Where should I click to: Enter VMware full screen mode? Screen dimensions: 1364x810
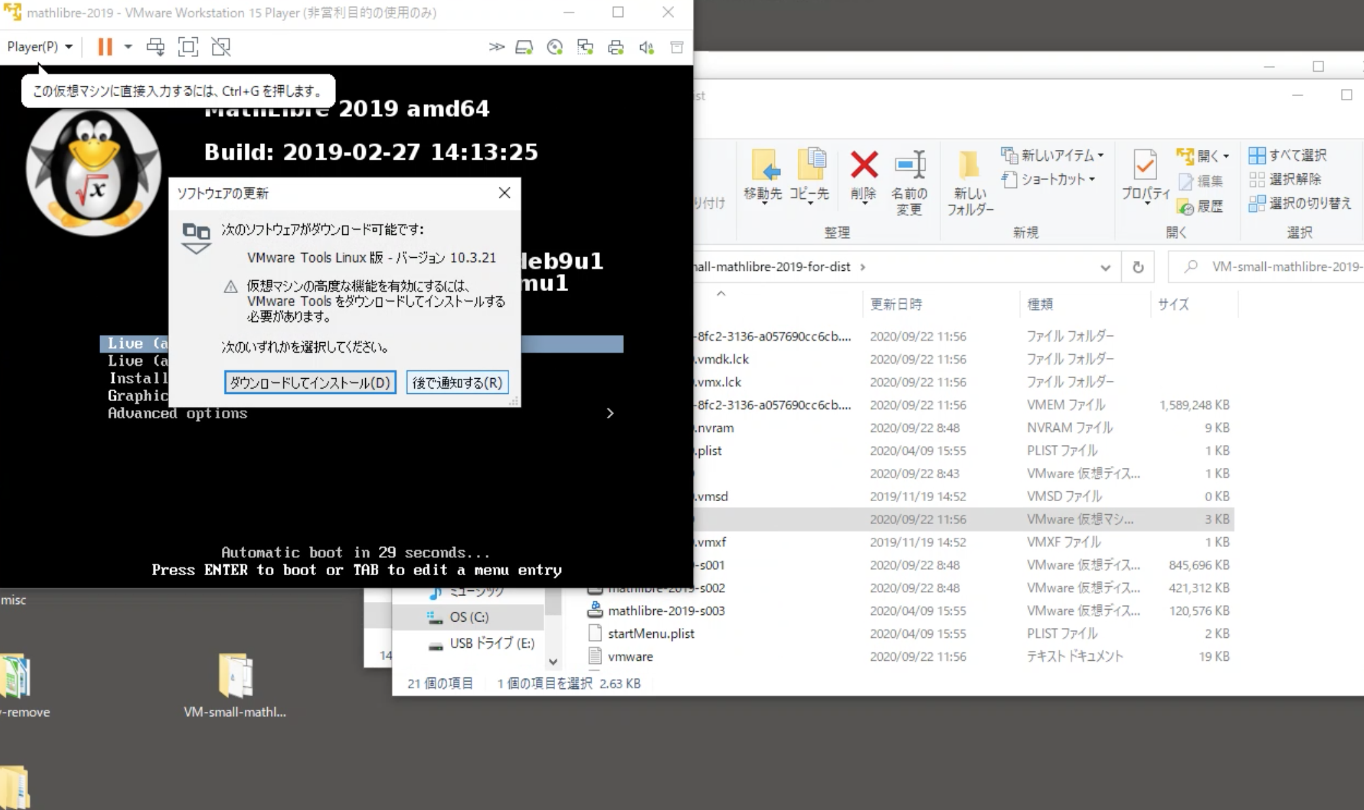(x=188, y=46)
